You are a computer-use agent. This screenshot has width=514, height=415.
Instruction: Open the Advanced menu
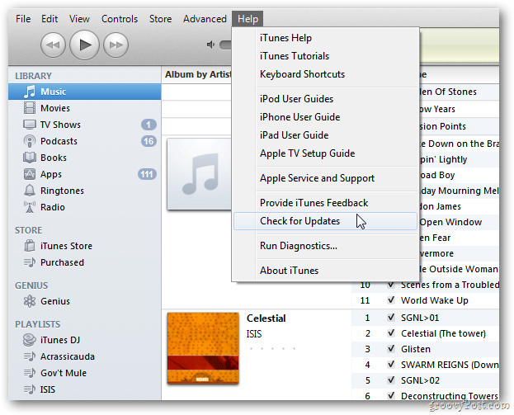[205, 19]
